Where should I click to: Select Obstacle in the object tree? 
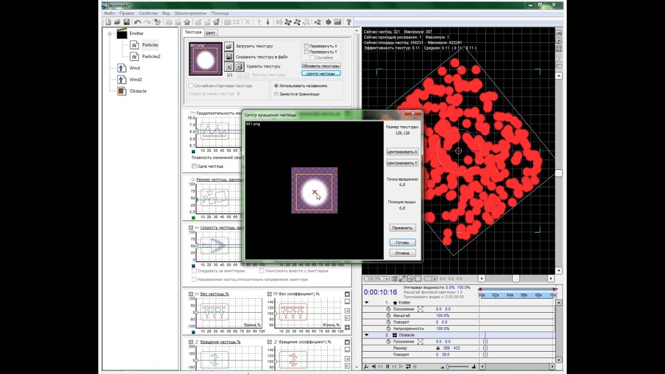click(138, 91)
